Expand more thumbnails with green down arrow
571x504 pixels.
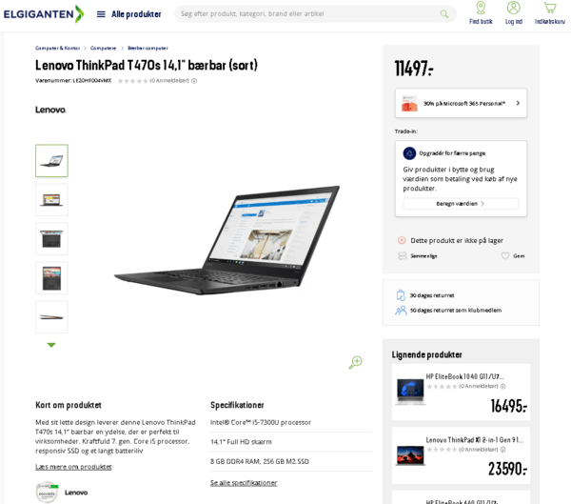point(51,345)
